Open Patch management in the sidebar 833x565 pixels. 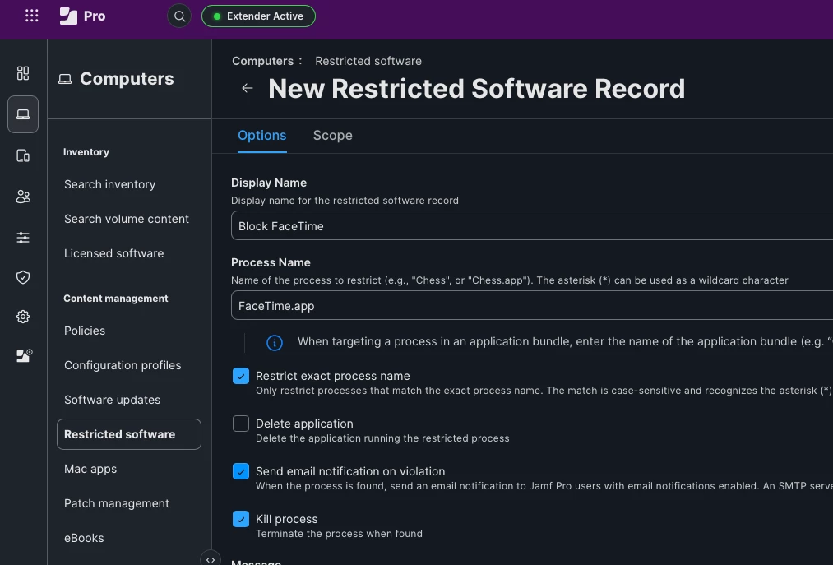pos(116,503)
